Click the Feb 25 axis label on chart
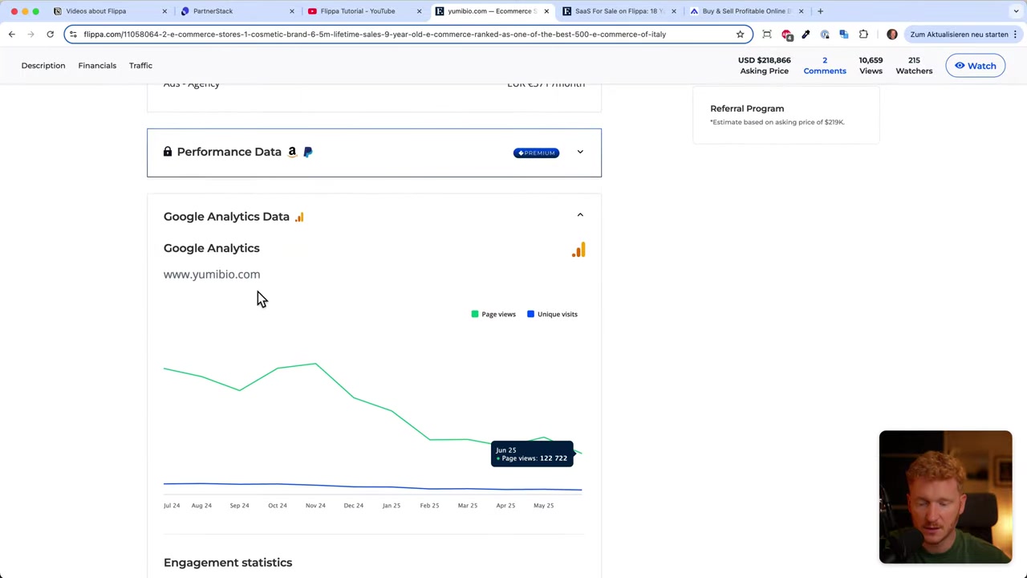 pos(429,505)
